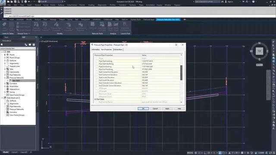Viewport: 276px width, 155px height.
Task: Open the Pipes menu in menu bar
Action: [x=141, y=5]
